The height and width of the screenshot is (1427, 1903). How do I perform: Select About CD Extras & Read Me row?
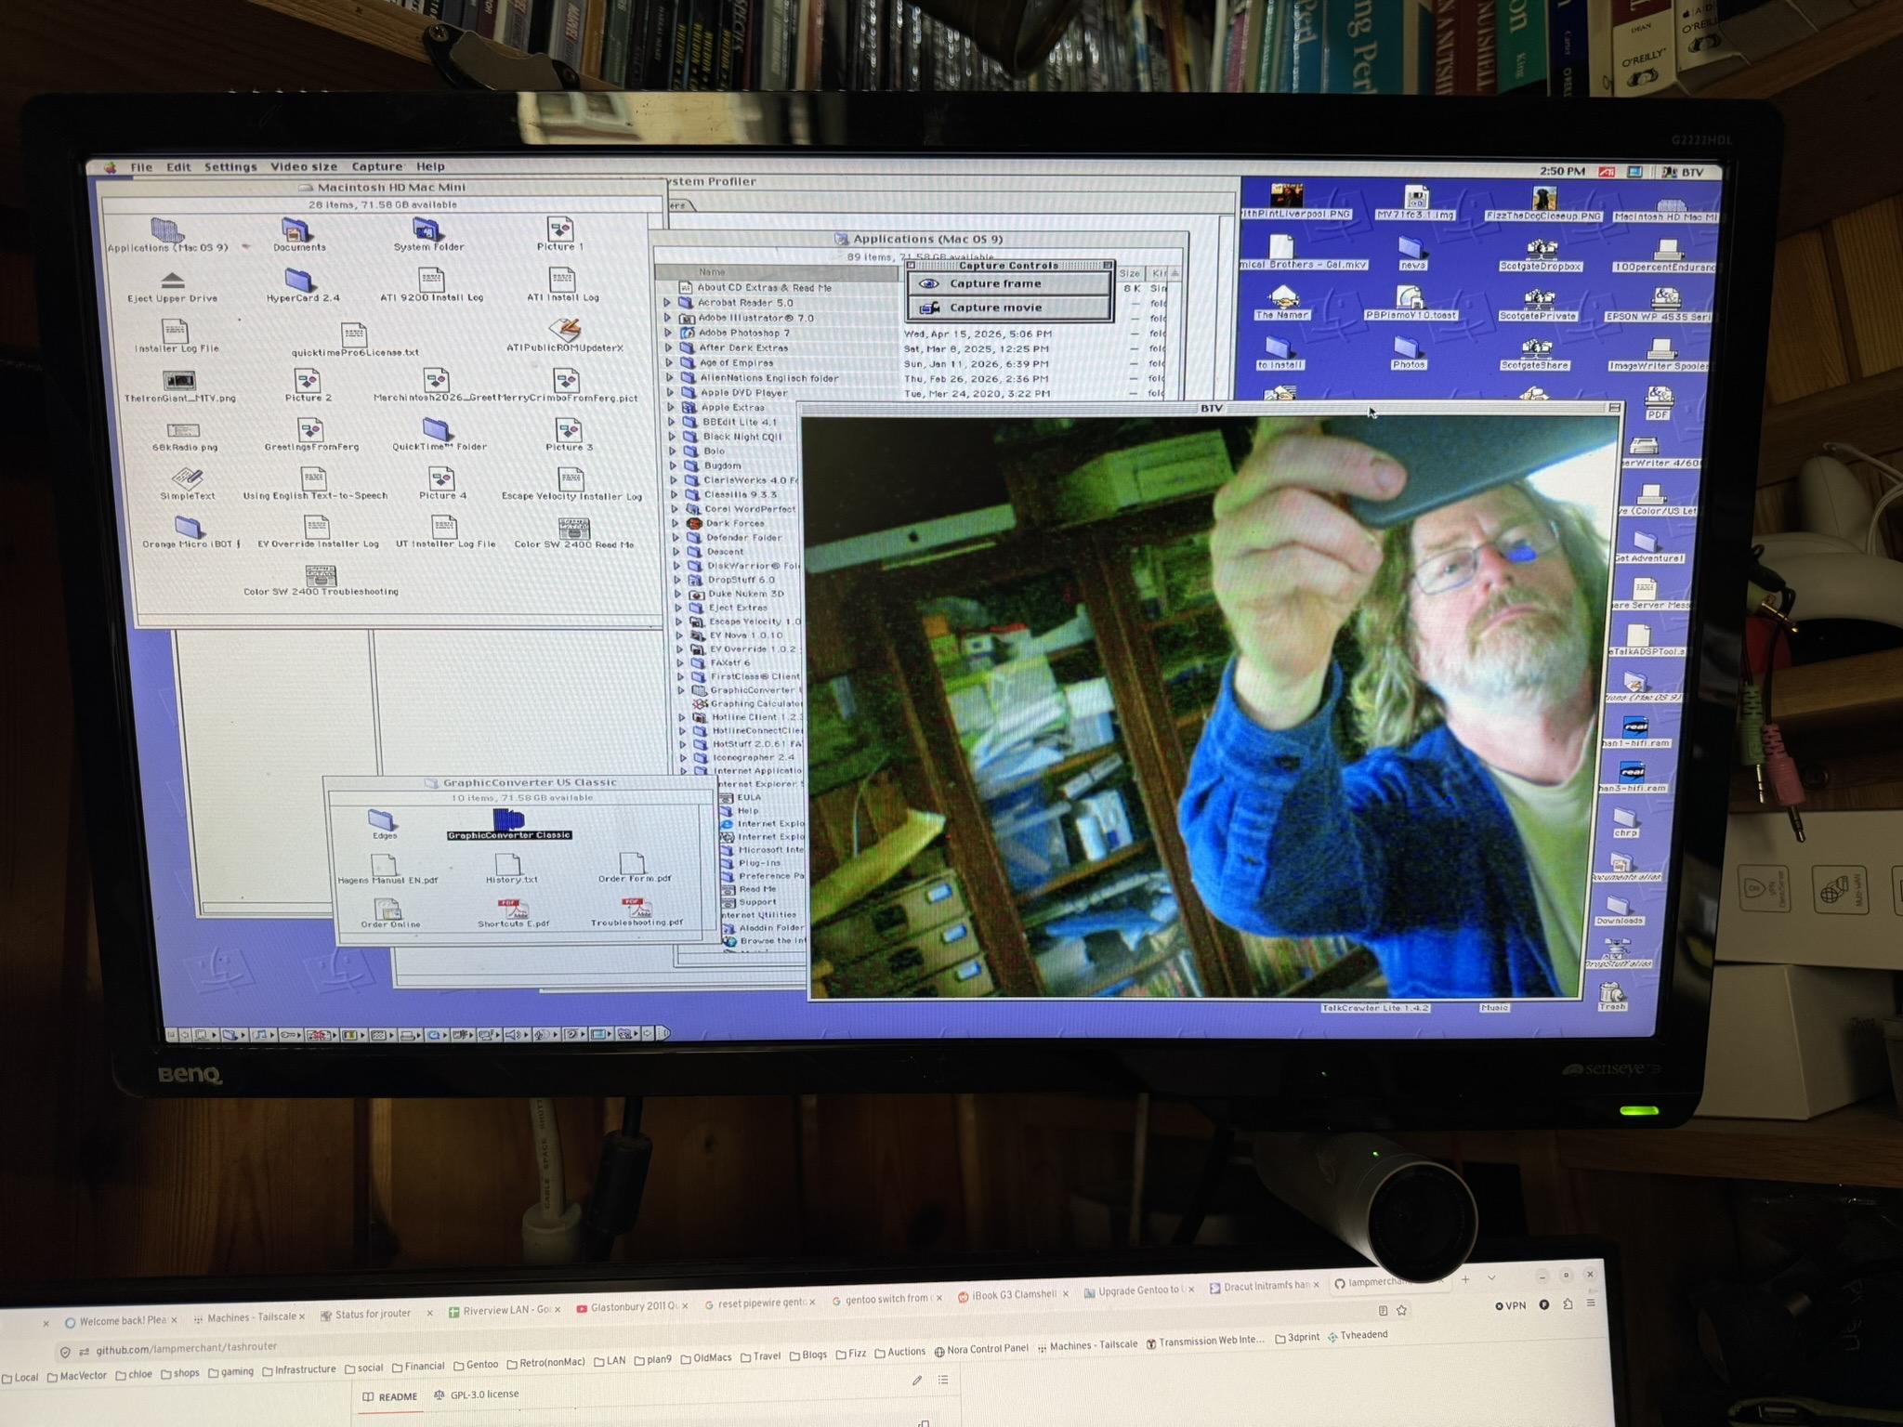(764, 288)
